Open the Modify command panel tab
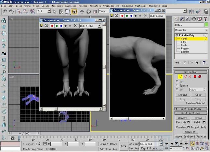Screen dimensions: 210x152 coord(182,19)
